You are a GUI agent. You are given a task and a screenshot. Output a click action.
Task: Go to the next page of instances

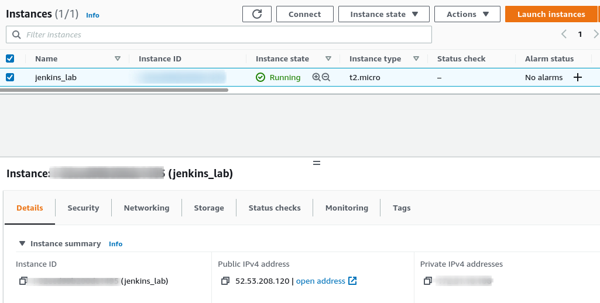point(596,34)
